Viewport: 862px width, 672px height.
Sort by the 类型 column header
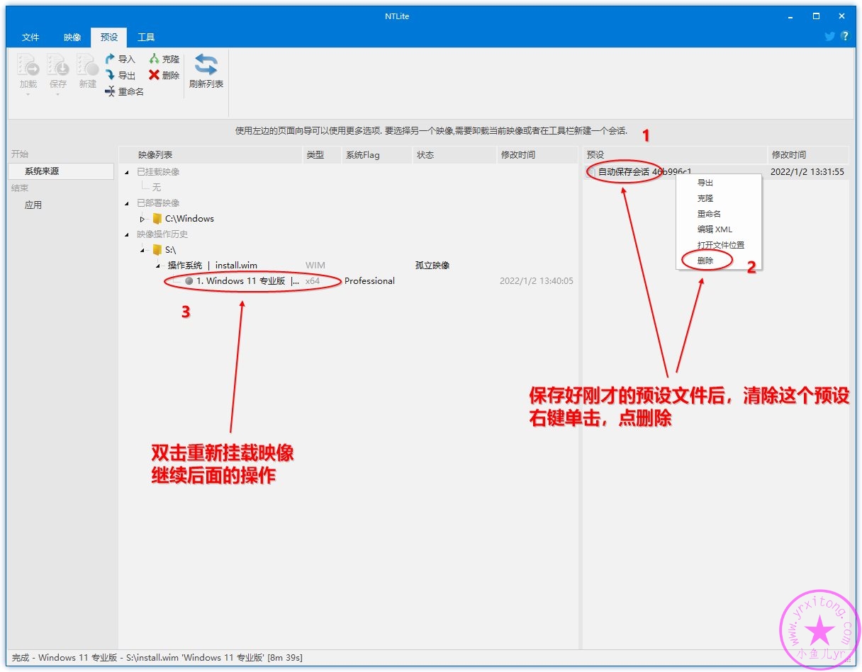tap(322, 155)
